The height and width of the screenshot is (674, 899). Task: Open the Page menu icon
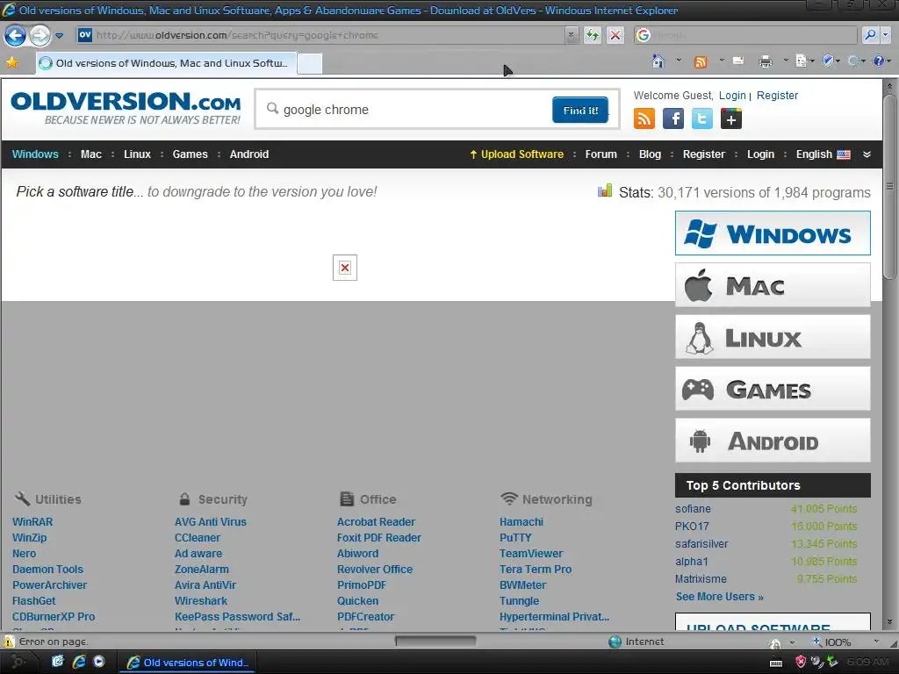802,61
